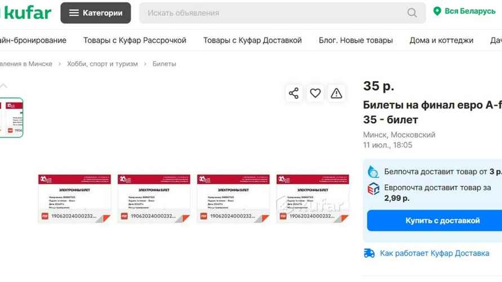Click the green location pin icon
This screenshot has width=502, height=282.
coord(437,12)
